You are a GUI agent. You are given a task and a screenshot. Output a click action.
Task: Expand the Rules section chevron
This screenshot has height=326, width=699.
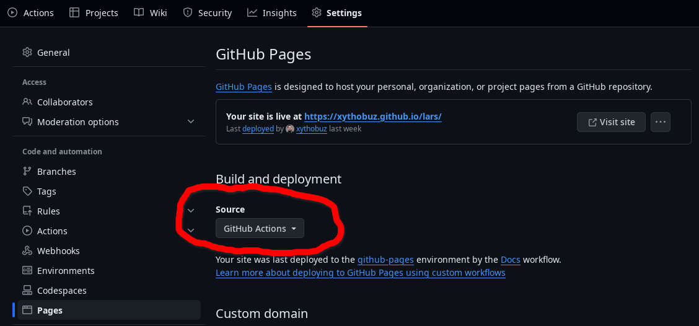click(191, 211)
